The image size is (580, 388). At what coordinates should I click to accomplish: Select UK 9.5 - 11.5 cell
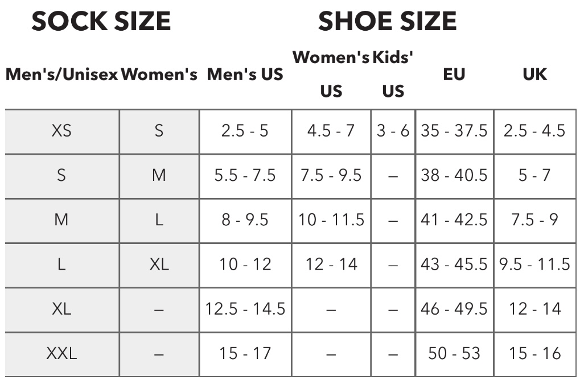534,265
